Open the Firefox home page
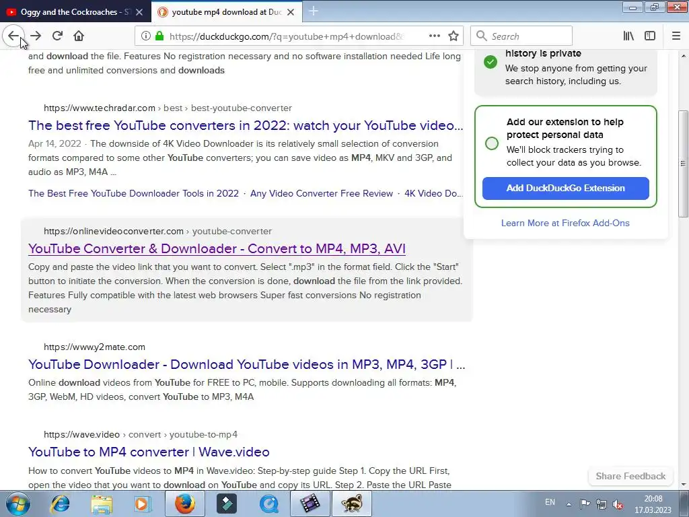Image resolution: width=689 pixels, height=517 pixels. 79,36
